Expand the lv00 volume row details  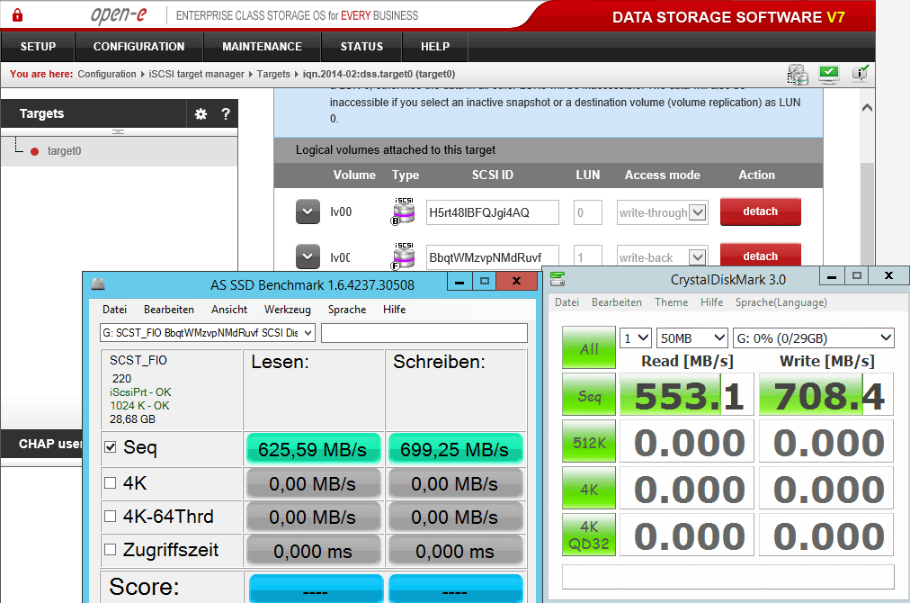(308, 211)
